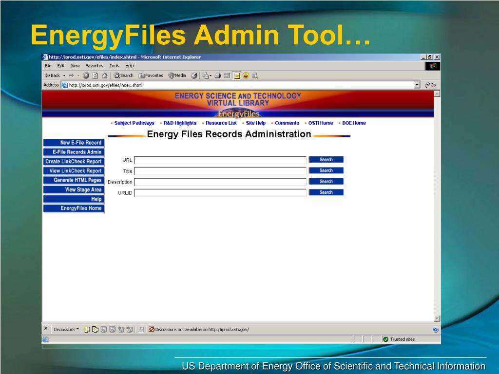Click Create LinkCheck Report button
Viewport: 499px width, 374px height.
[x=74, y=162]
